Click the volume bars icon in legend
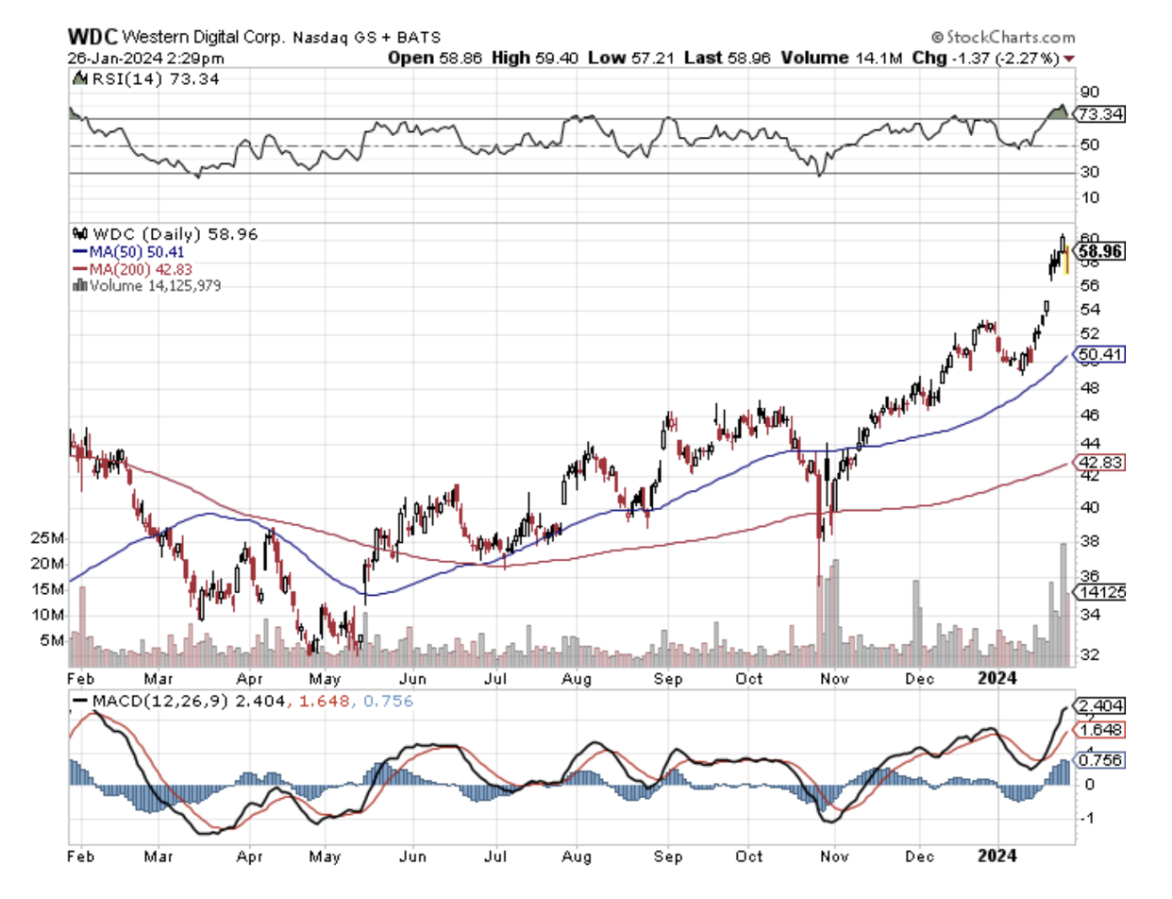The height and width of the screenshot is (899, 1172). 78,285
